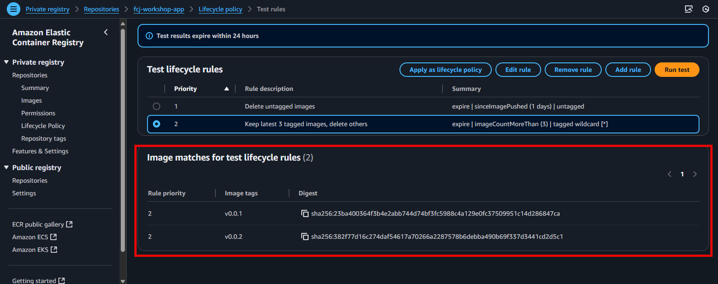
Task: Click sha256:23ba400 digest text
Action: click(435, 213)
